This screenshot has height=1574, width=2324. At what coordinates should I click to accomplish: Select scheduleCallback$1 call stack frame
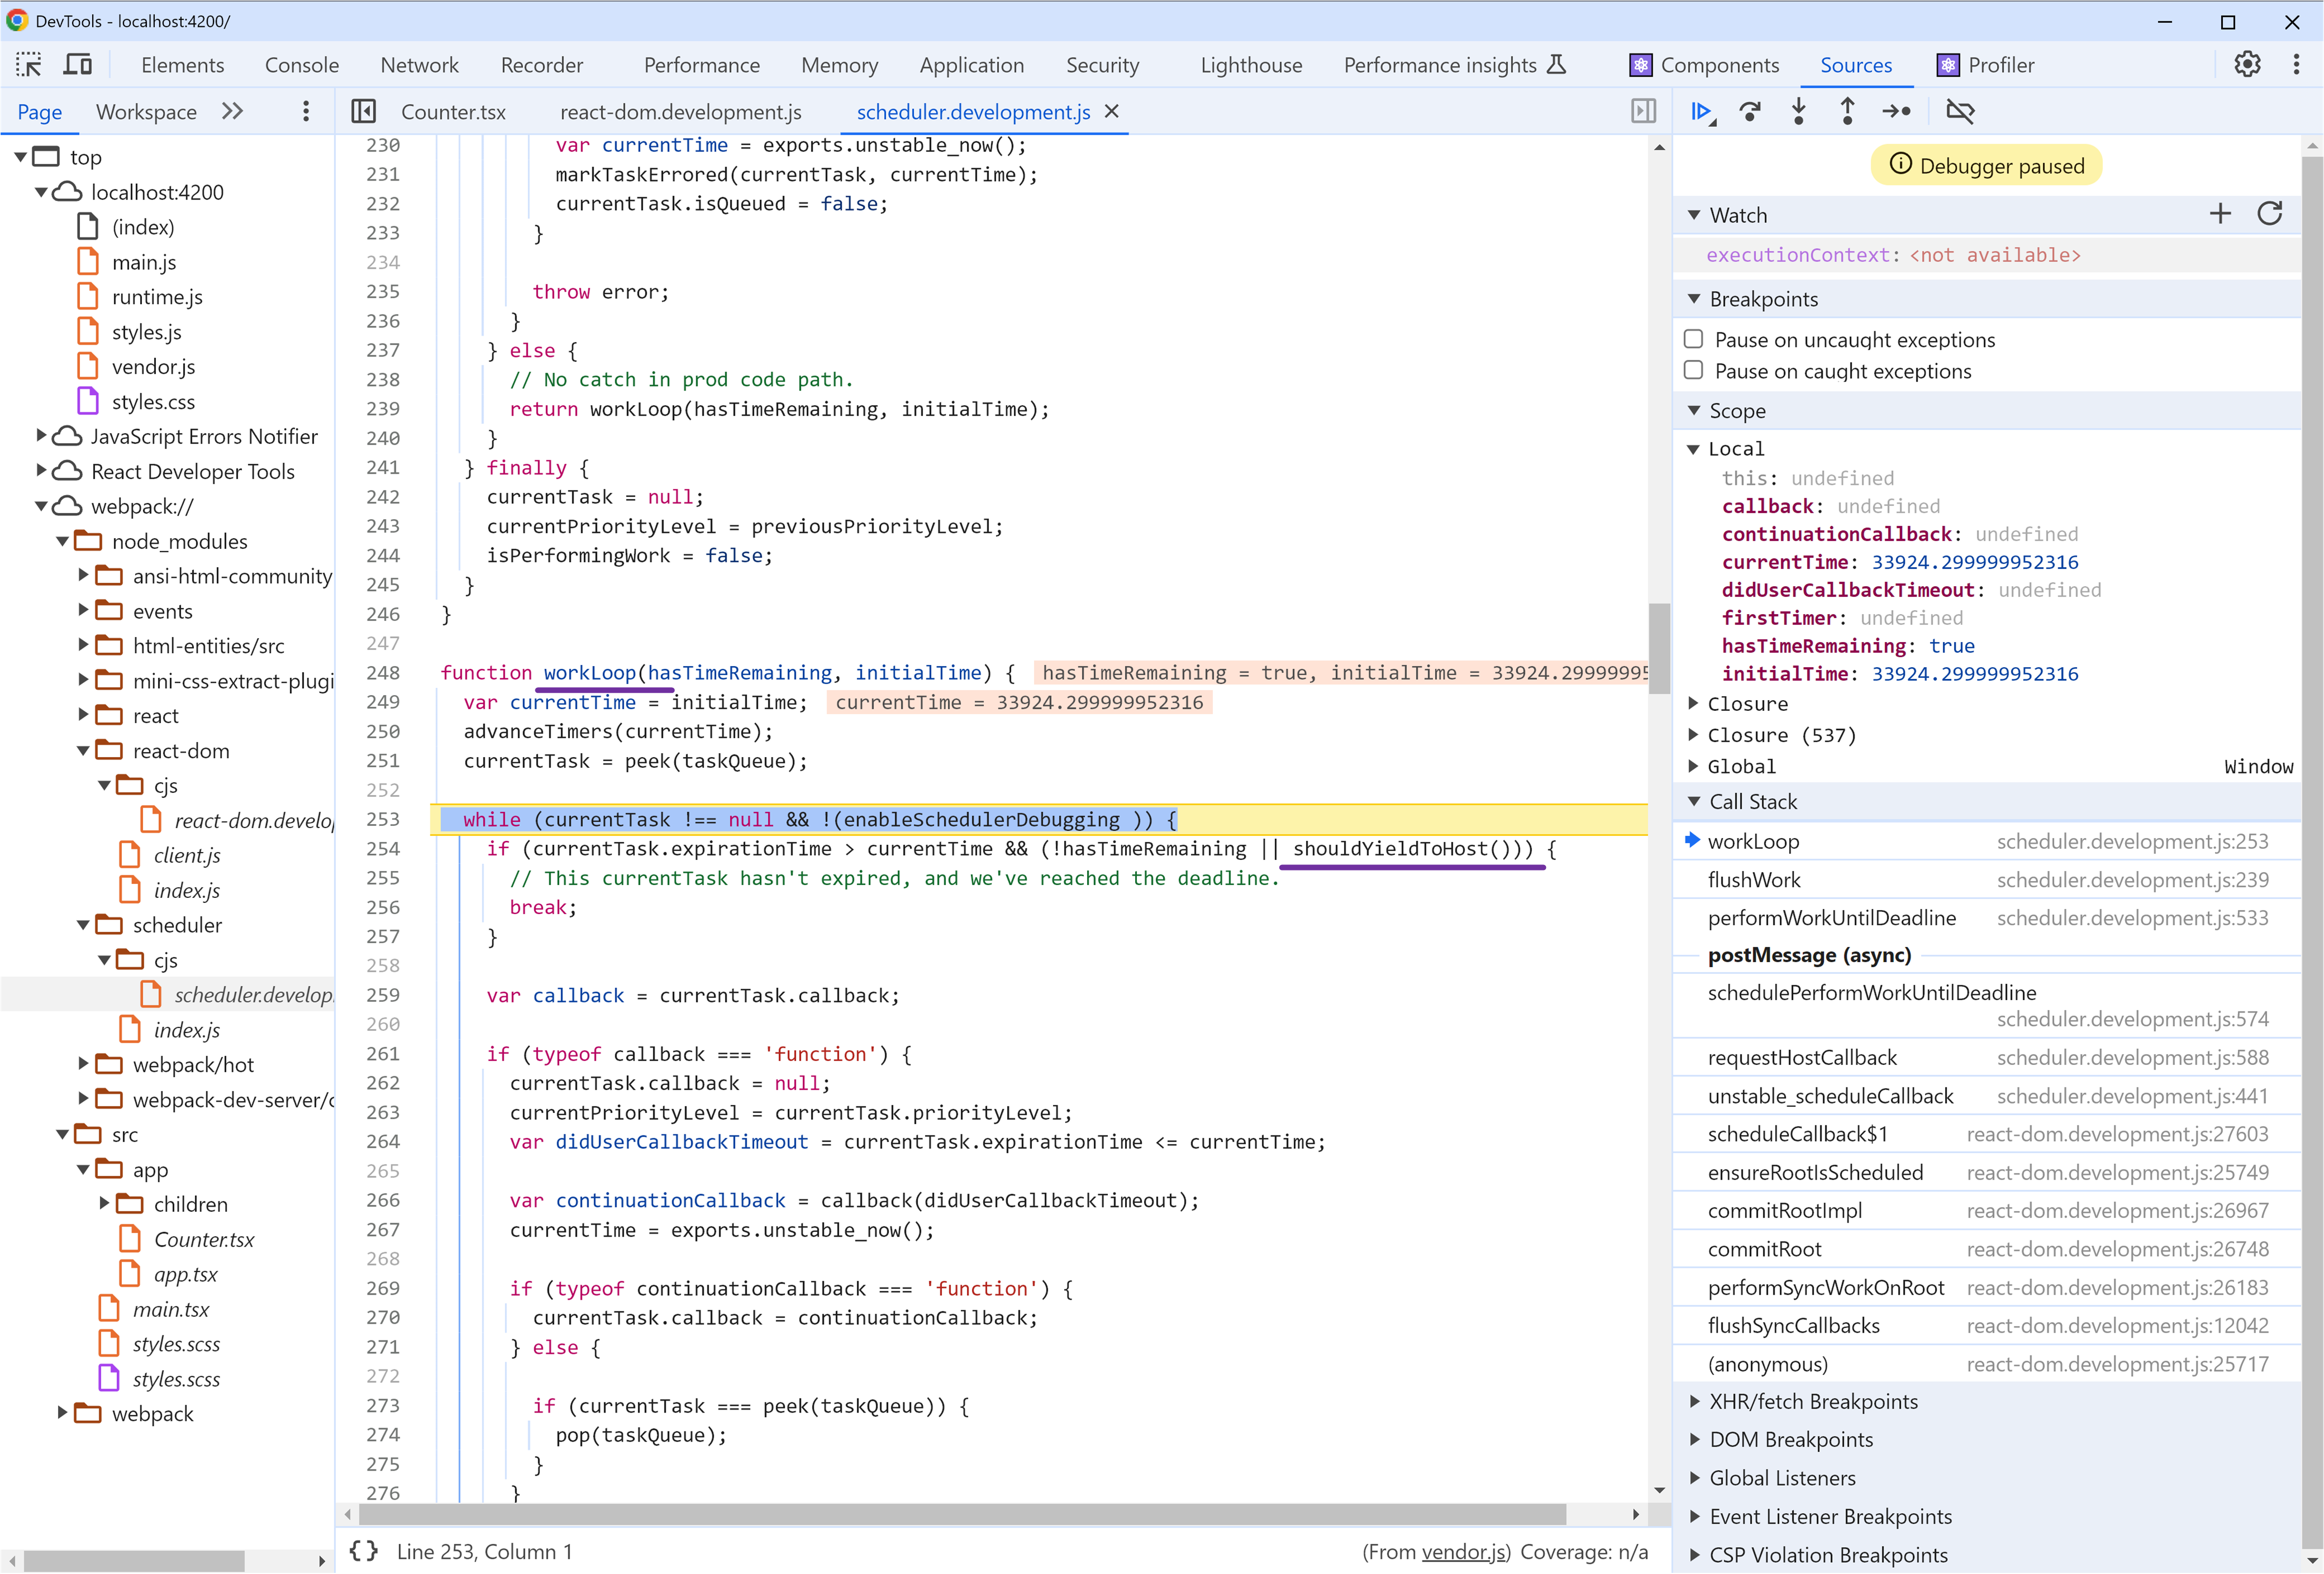[1986, 1135]
